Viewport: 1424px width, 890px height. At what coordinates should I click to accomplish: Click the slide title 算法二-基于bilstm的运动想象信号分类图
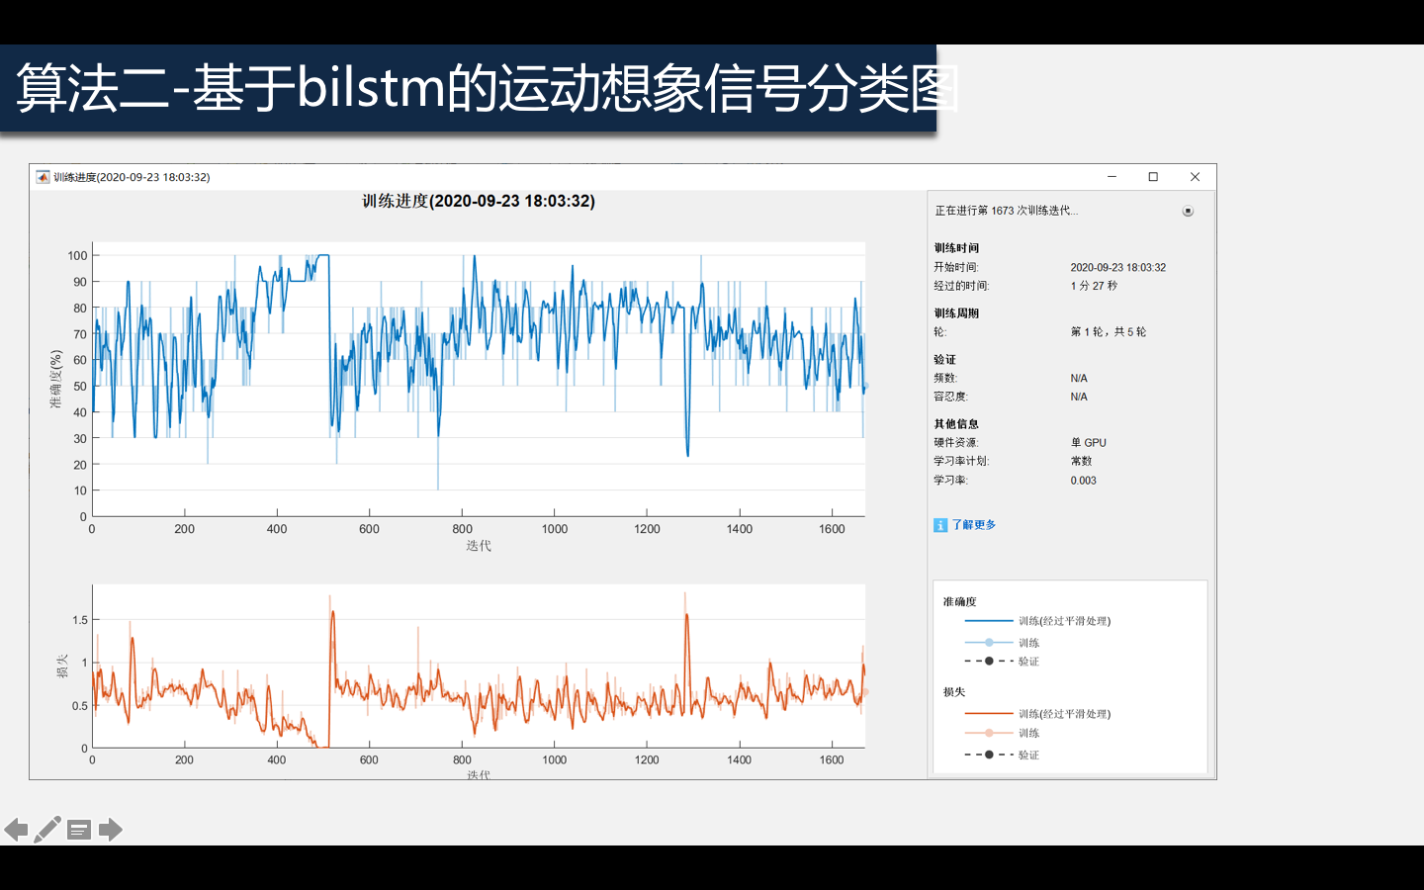[488, 88]
